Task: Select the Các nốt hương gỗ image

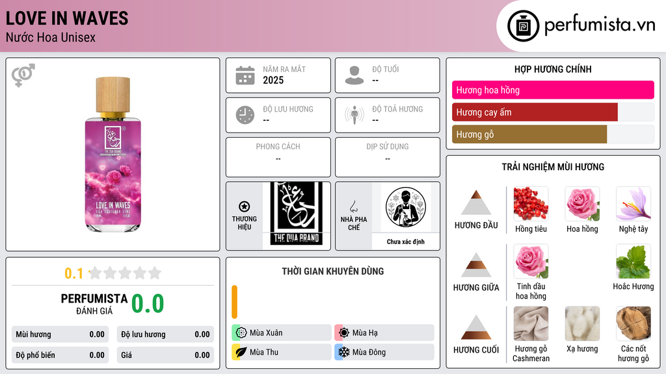Action: (x=633, y=323)
